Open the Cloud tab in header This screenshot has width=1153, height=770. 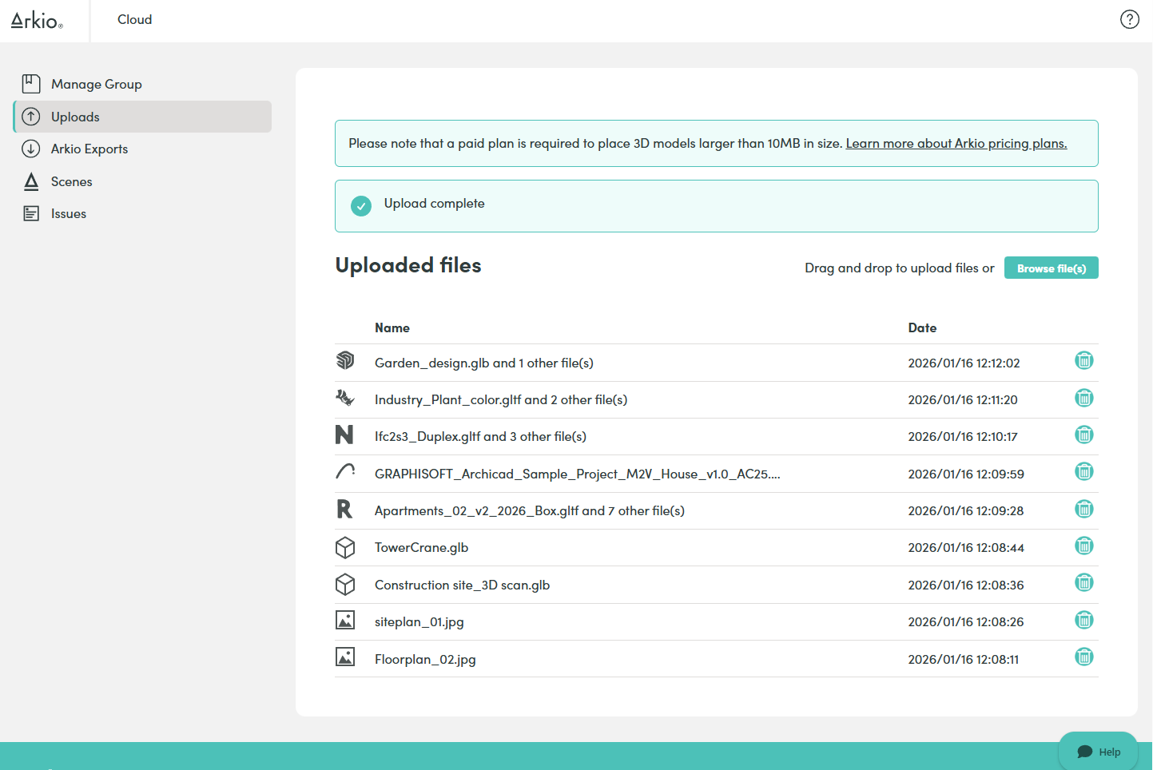tap(134, 19)
